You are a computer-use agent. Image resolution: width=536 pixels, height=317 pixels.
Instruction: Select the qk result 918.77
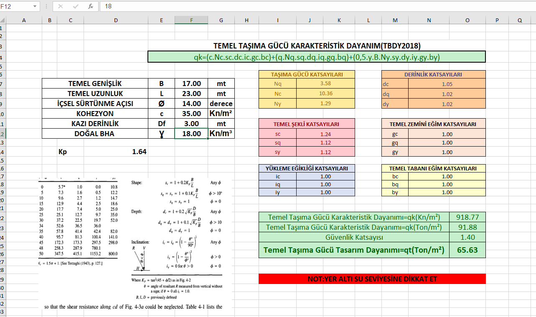(x=467, y=217)
